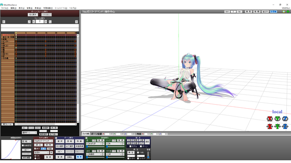Image resolution: width=291 pixels, height=163 pixels.
Task: Open the bone selection dropdown below timeline
Action: tap(29, 133)
